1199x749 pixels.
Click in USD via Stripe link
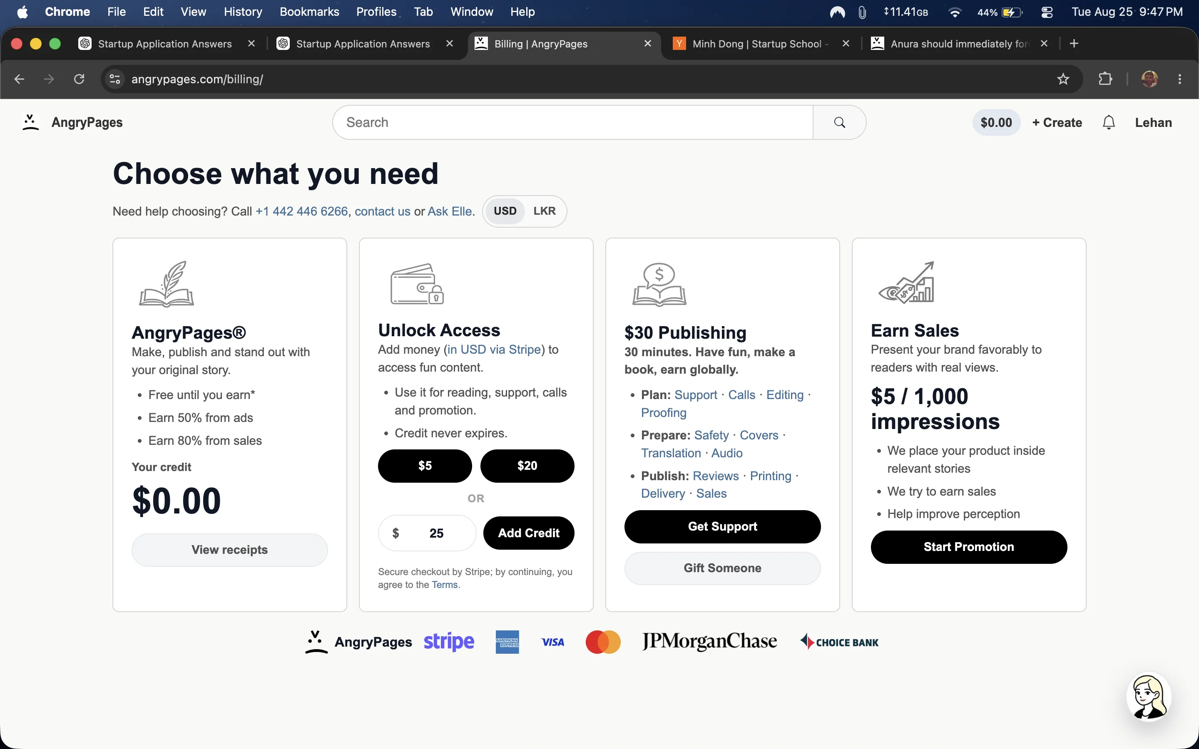[x=494, y=350]
